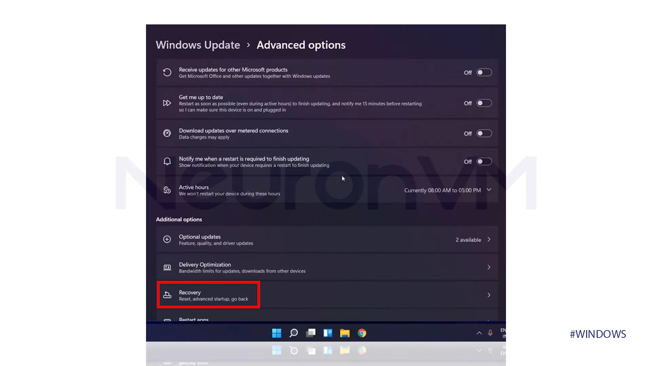Viewport: 652px width, 366px height.
Task: Click the Windows Start menu icon
Action: click(x=276, y=332)
